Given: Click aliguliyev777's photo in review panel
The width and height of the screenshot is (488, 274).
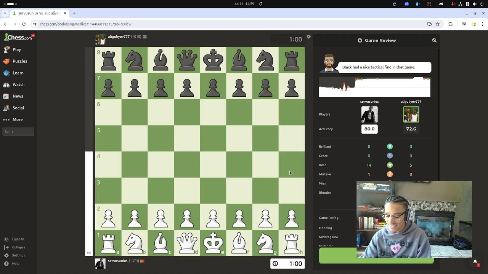Looking at the screenshot, I should pos(411,115).
